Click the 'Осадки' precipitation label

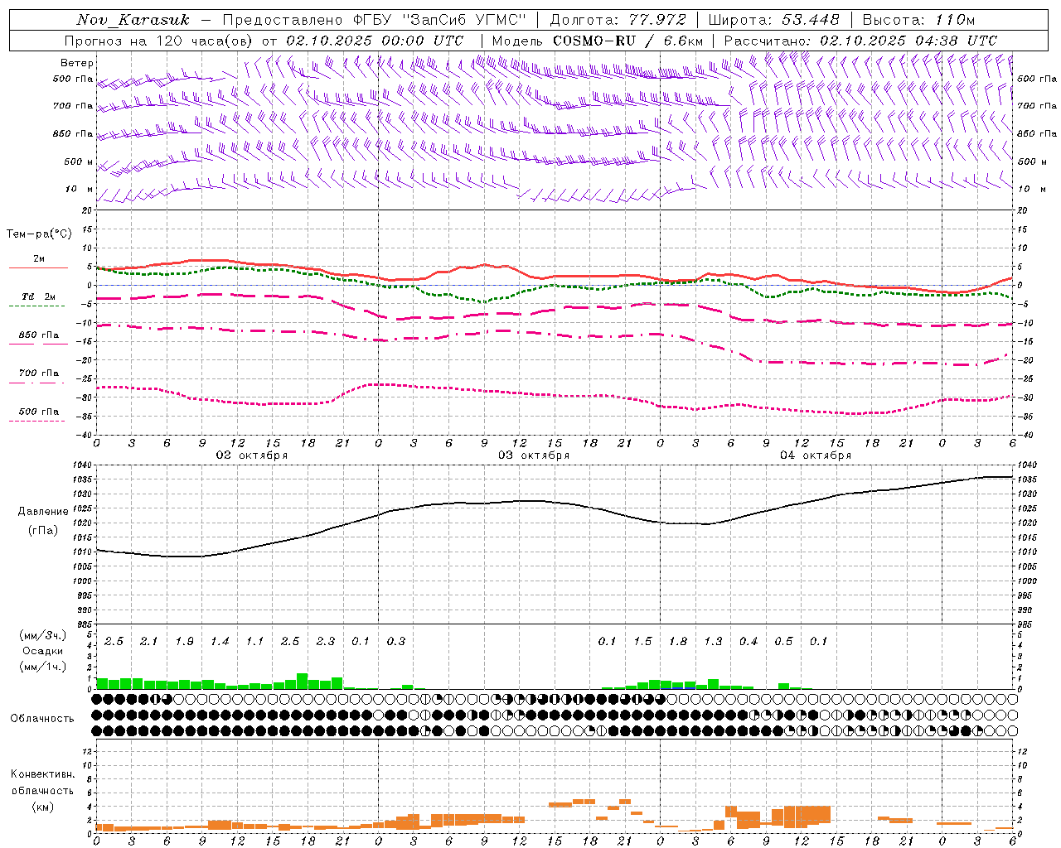[x=43, y=651]
